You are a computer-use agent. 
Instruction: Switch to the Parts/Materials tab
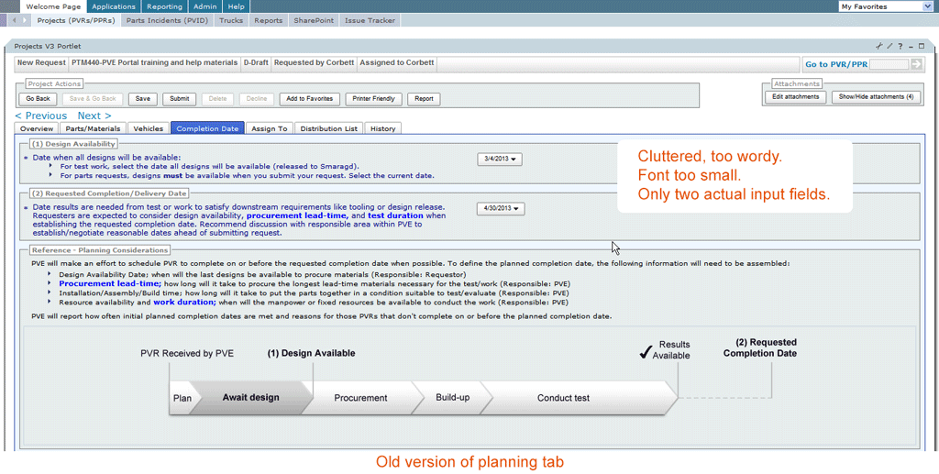click(x=94, y=128)
